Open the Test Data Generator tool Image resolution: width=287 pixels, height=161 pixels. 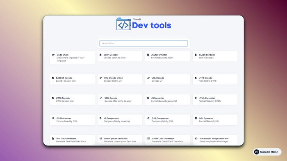pyautogui.click(x=72, y=140)
